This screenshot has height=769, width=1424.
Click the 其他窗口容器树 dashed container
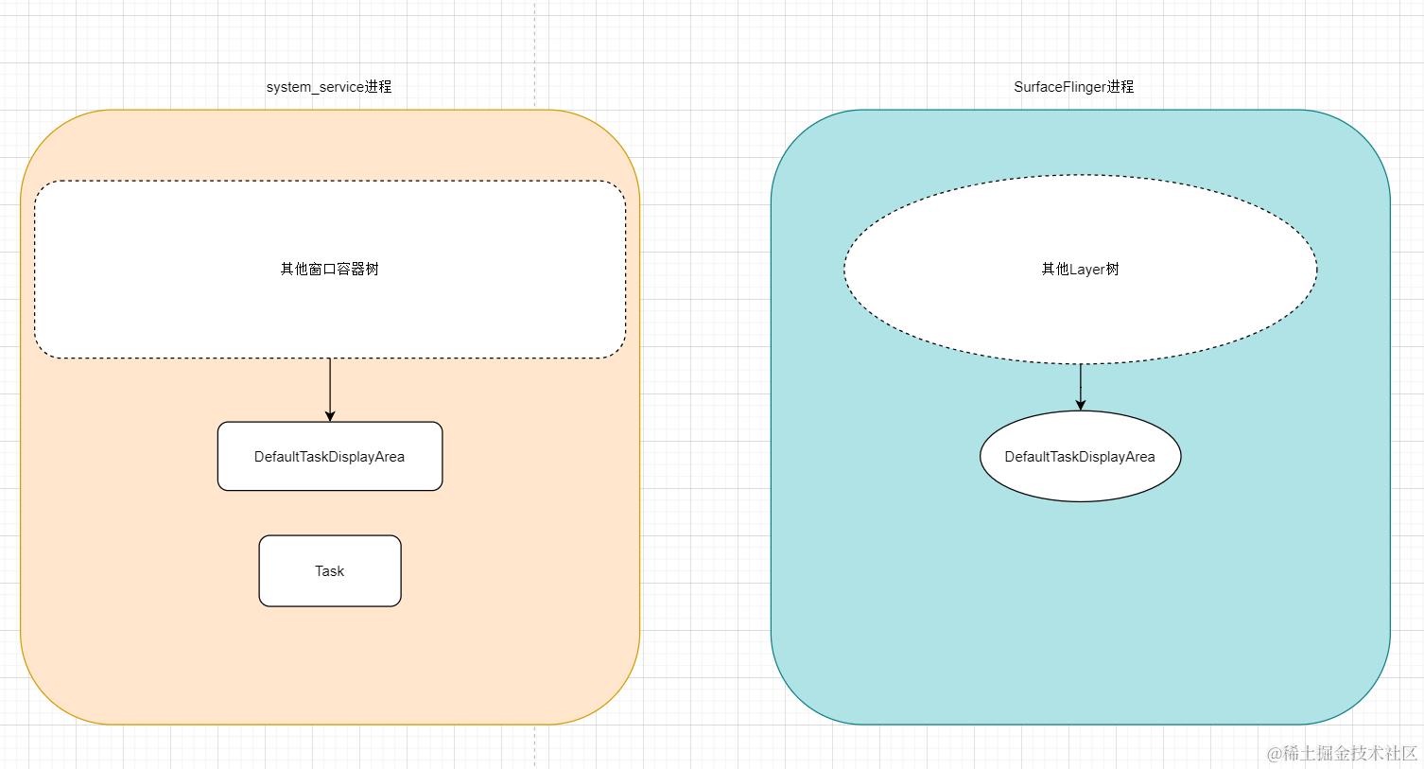pos(329,218)
